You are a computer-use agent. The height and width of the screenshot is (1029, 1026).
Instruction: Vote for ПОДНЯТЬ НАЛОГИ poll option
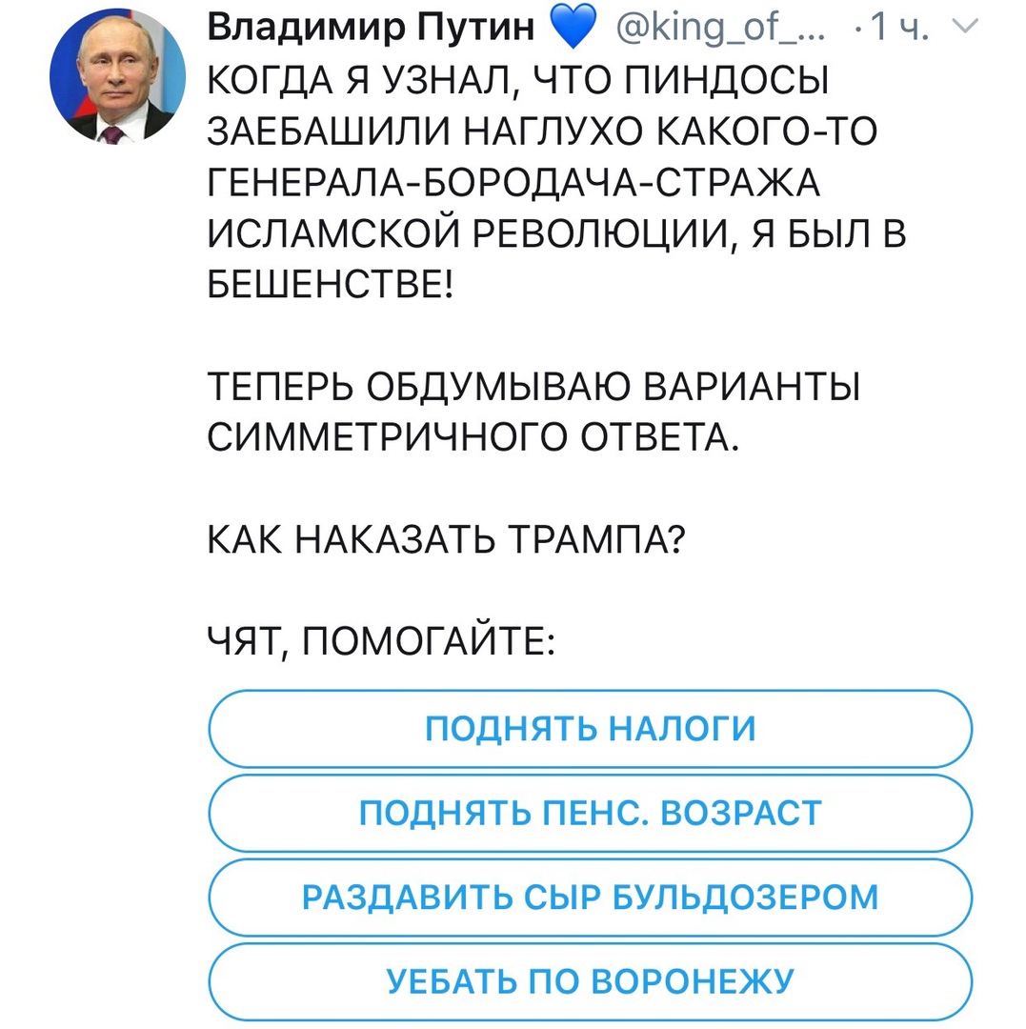pos(591,729)
